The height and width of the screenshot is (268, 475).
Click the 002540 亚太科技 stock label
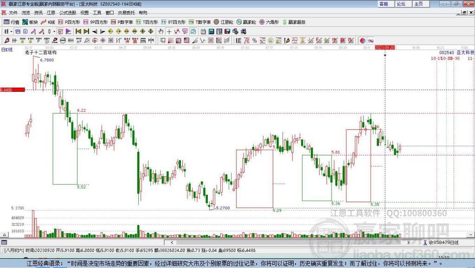[457, 52]
